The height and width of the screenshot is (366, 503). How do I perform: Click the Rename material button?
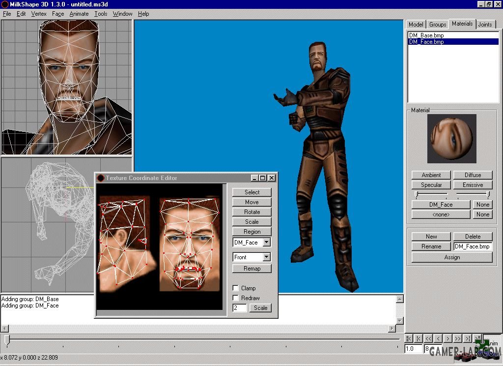tap(431, 246)
